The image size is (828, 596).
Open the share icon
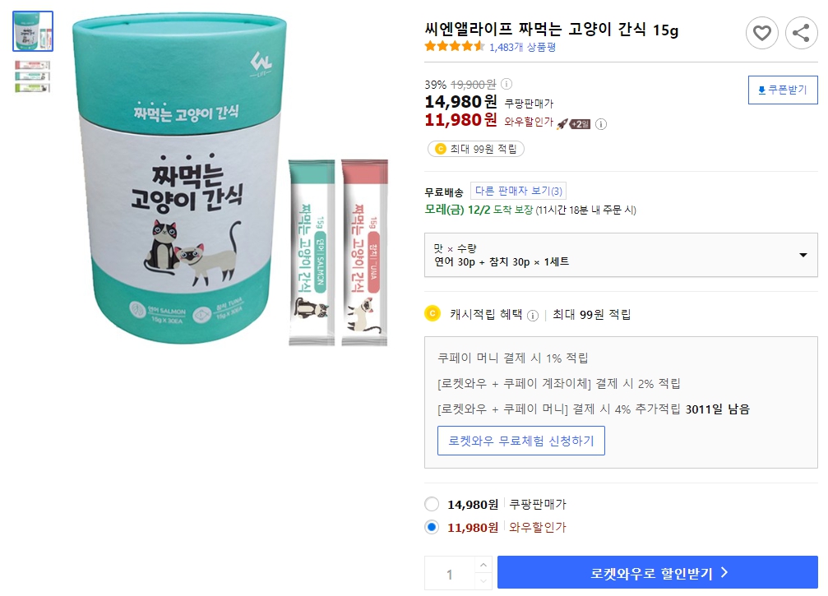802,33
